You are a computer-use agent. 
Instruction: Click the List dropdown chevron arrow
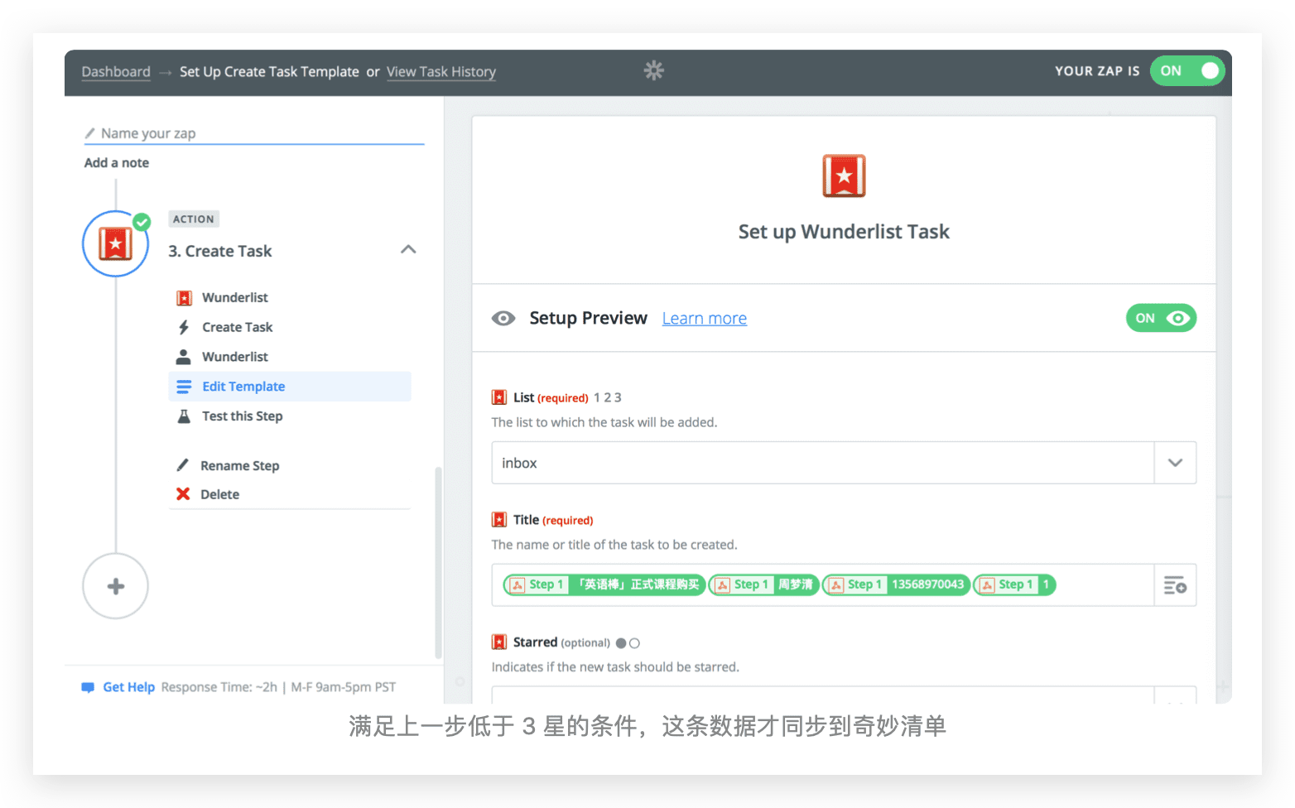click(x=1175, y=463)
